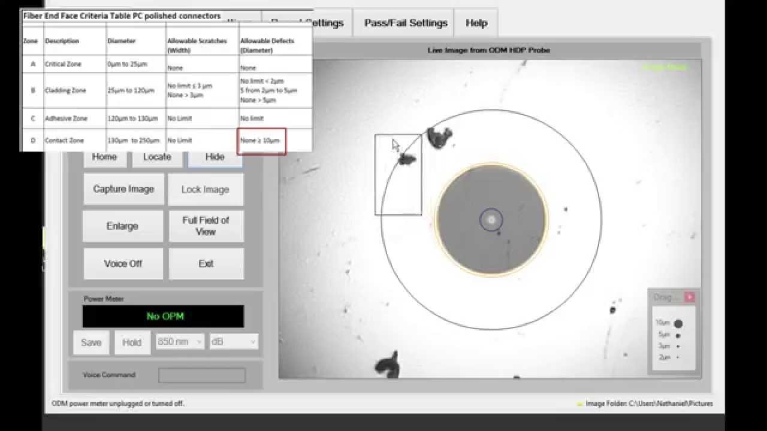This screenshot has height=431, width=767.
Task: Click the blue core circle at fiber center
Action: click(491, 220)
